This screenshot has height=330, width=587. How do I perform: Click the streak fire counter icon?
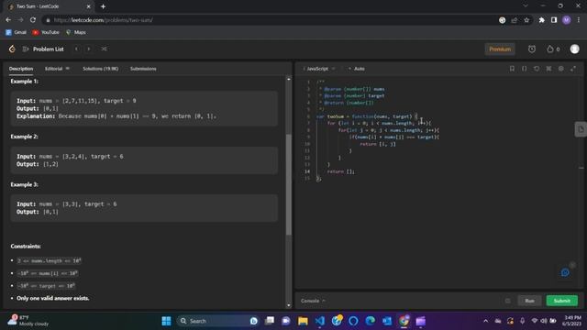point(553,49)
